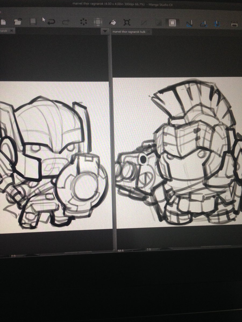This screenshot has height=322, width=242.
Task: Click the grayed-out Redo arrow
Action: point(66,22)
